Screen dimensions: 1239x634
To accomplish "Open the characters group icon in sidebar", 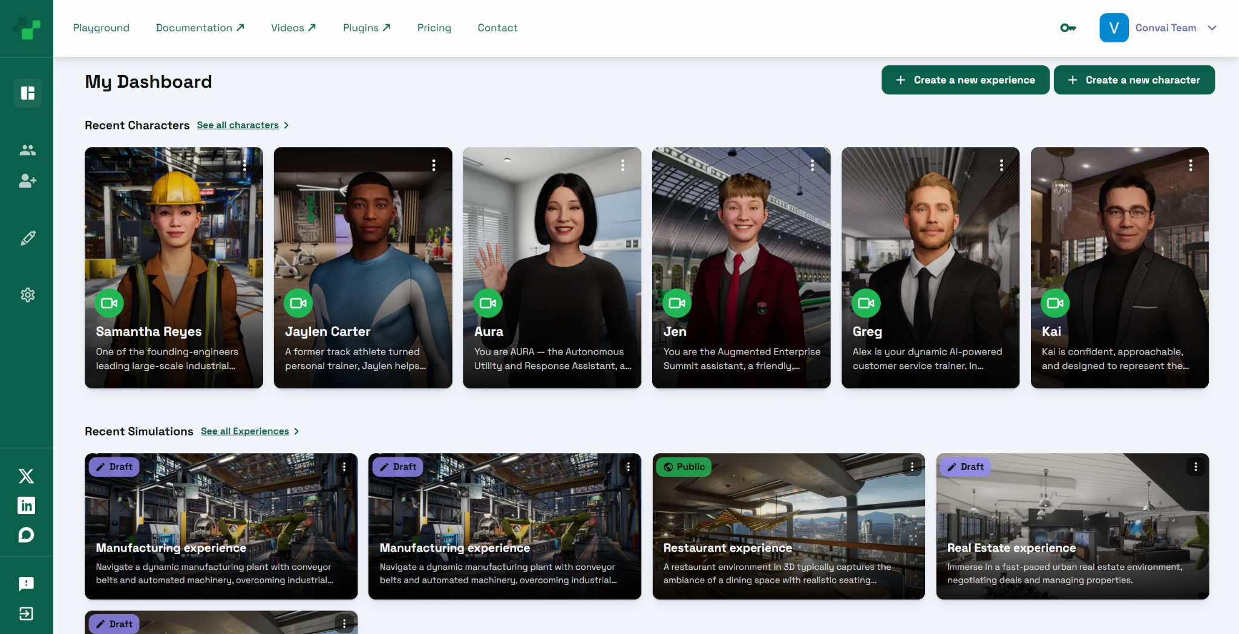I will click(28, 150).
